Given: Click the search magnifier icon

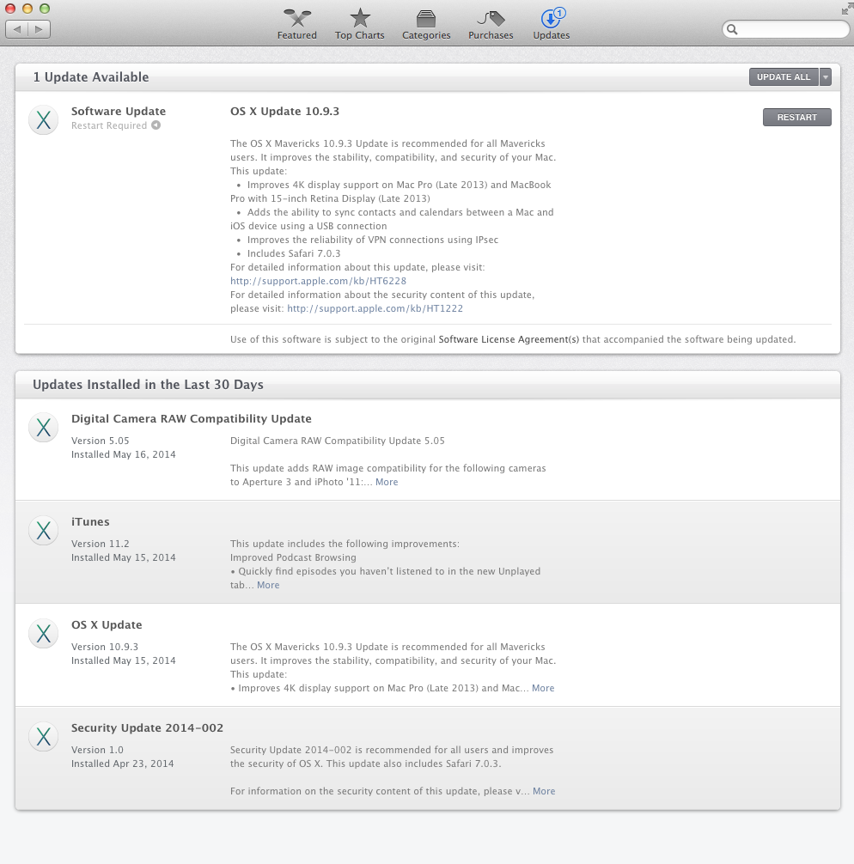Looking at the screenshot, I should (732, 29).
